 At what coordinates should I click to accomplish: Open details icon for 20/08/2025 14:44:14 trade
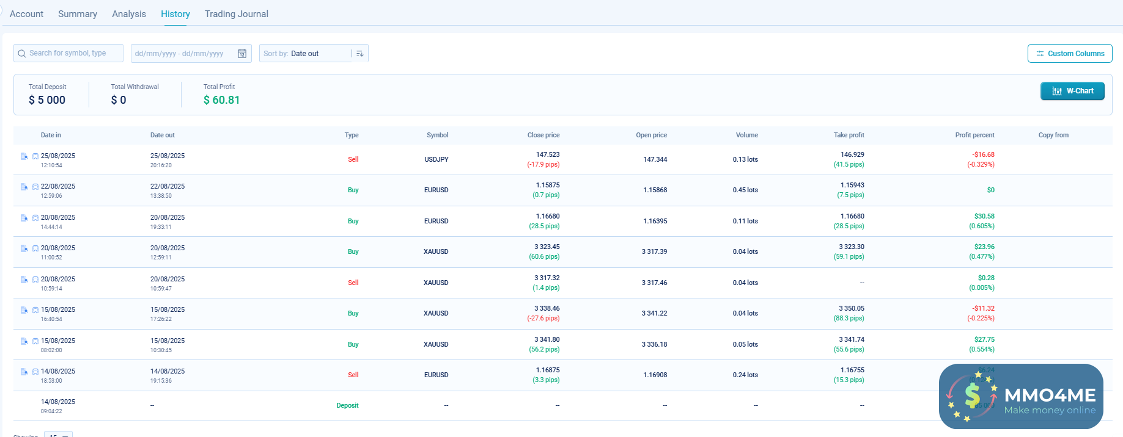(x=24, y=218)
